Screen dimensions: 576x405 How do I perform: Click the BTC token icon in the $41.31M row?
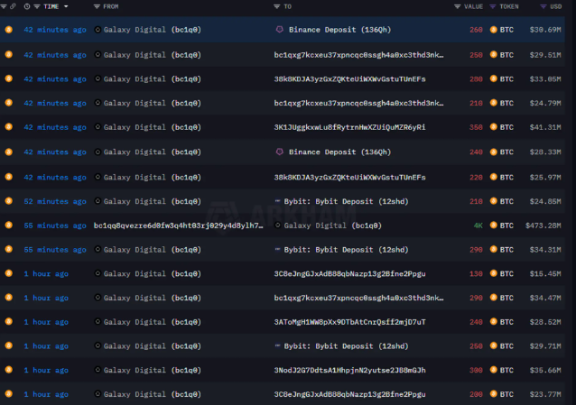tap(494, 127)
